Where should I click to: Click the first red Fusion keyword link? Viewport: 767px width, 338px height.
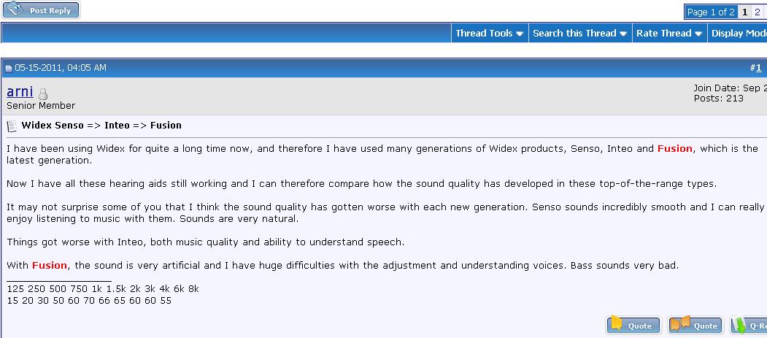coord(674,149)
